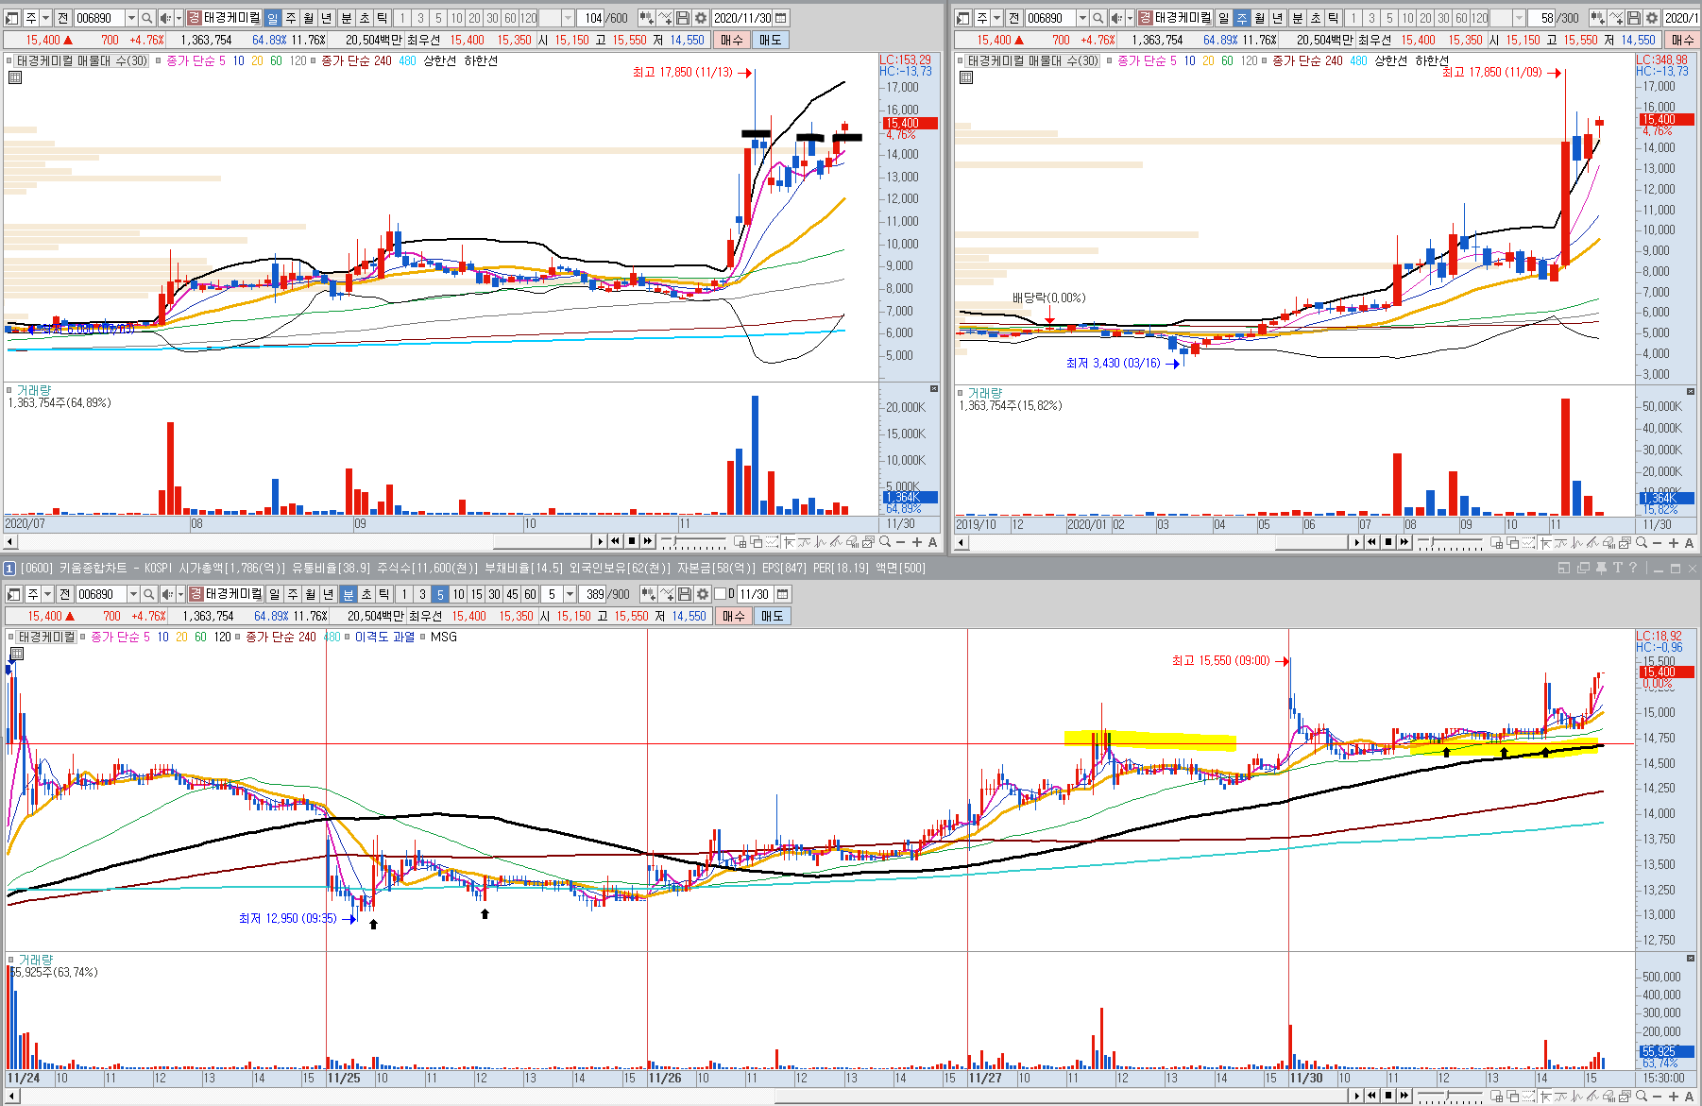This screenshot has width=1702, height=1106.
Task: Click the A auto-fit icon below minute chart
Action: click(x=1690, y=1097)
